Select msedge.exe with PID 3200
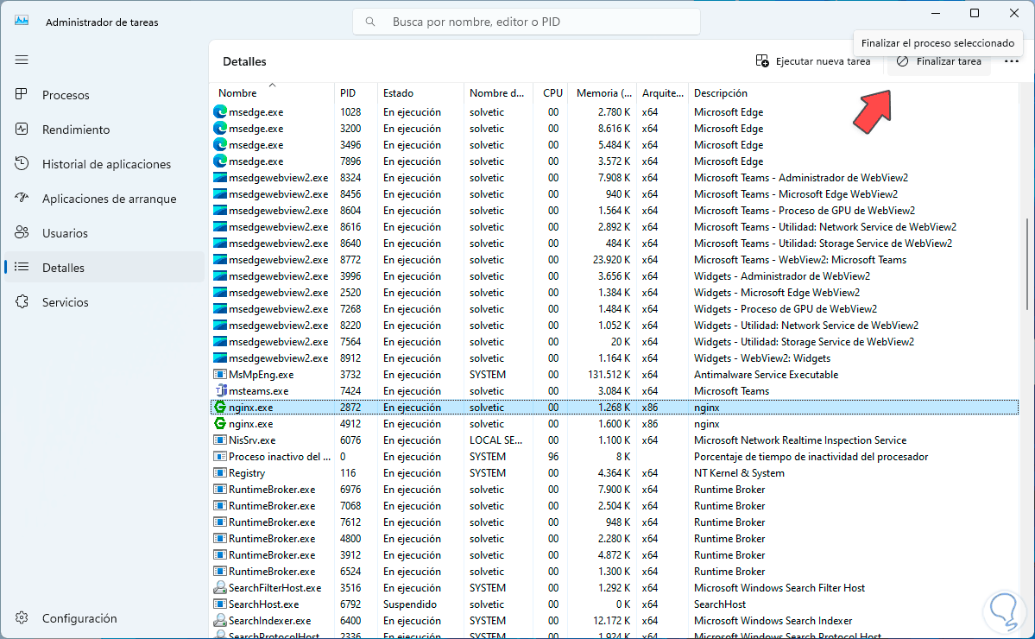The image size is (1035, 639). click(615, 128)
